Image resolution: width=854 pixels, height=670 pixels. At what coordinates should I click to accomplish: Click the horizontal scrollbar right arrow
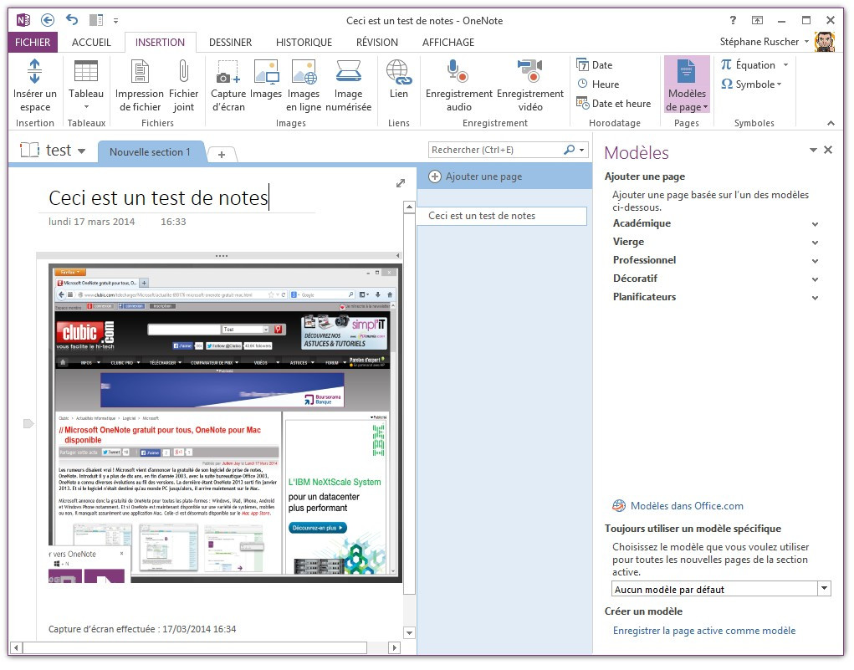click(394, 647)
